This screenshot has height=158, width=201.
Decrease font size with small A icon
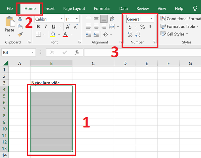(75, 27)
